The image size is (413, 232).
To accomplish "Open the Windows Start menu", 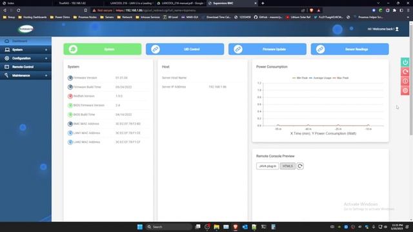I will (x=140, y=227).
